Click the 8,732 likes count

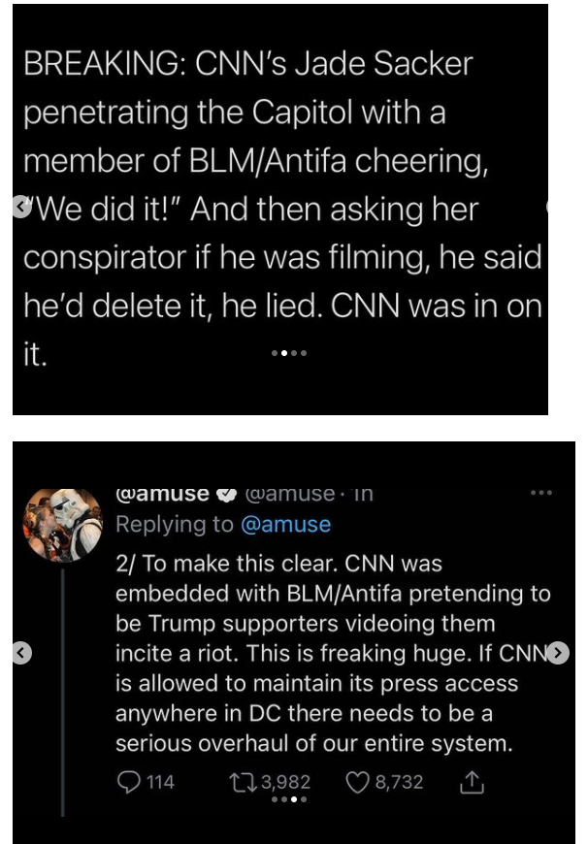click(398, 782)
